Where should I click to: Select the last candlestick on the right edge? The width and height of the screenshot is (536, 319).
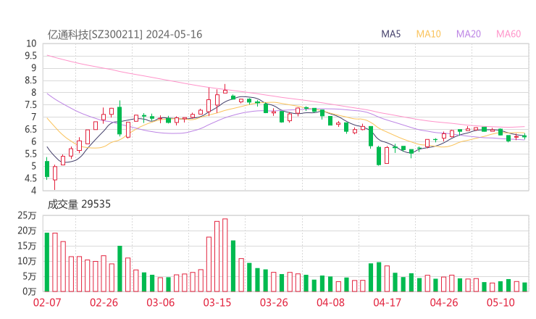524,136
